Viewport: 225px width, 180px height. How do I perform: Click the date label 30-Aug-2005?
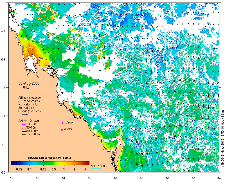pyautogui.click(x=29, y=84)
